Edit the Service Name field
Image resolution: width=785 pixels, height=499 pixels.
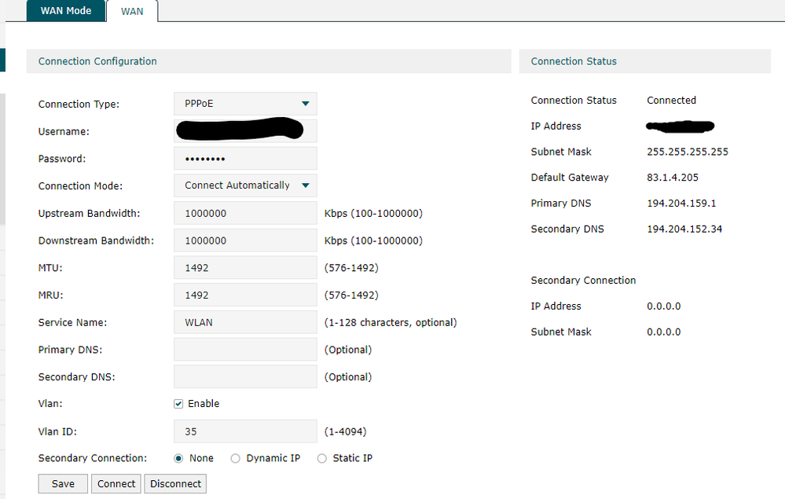(245, 322)
